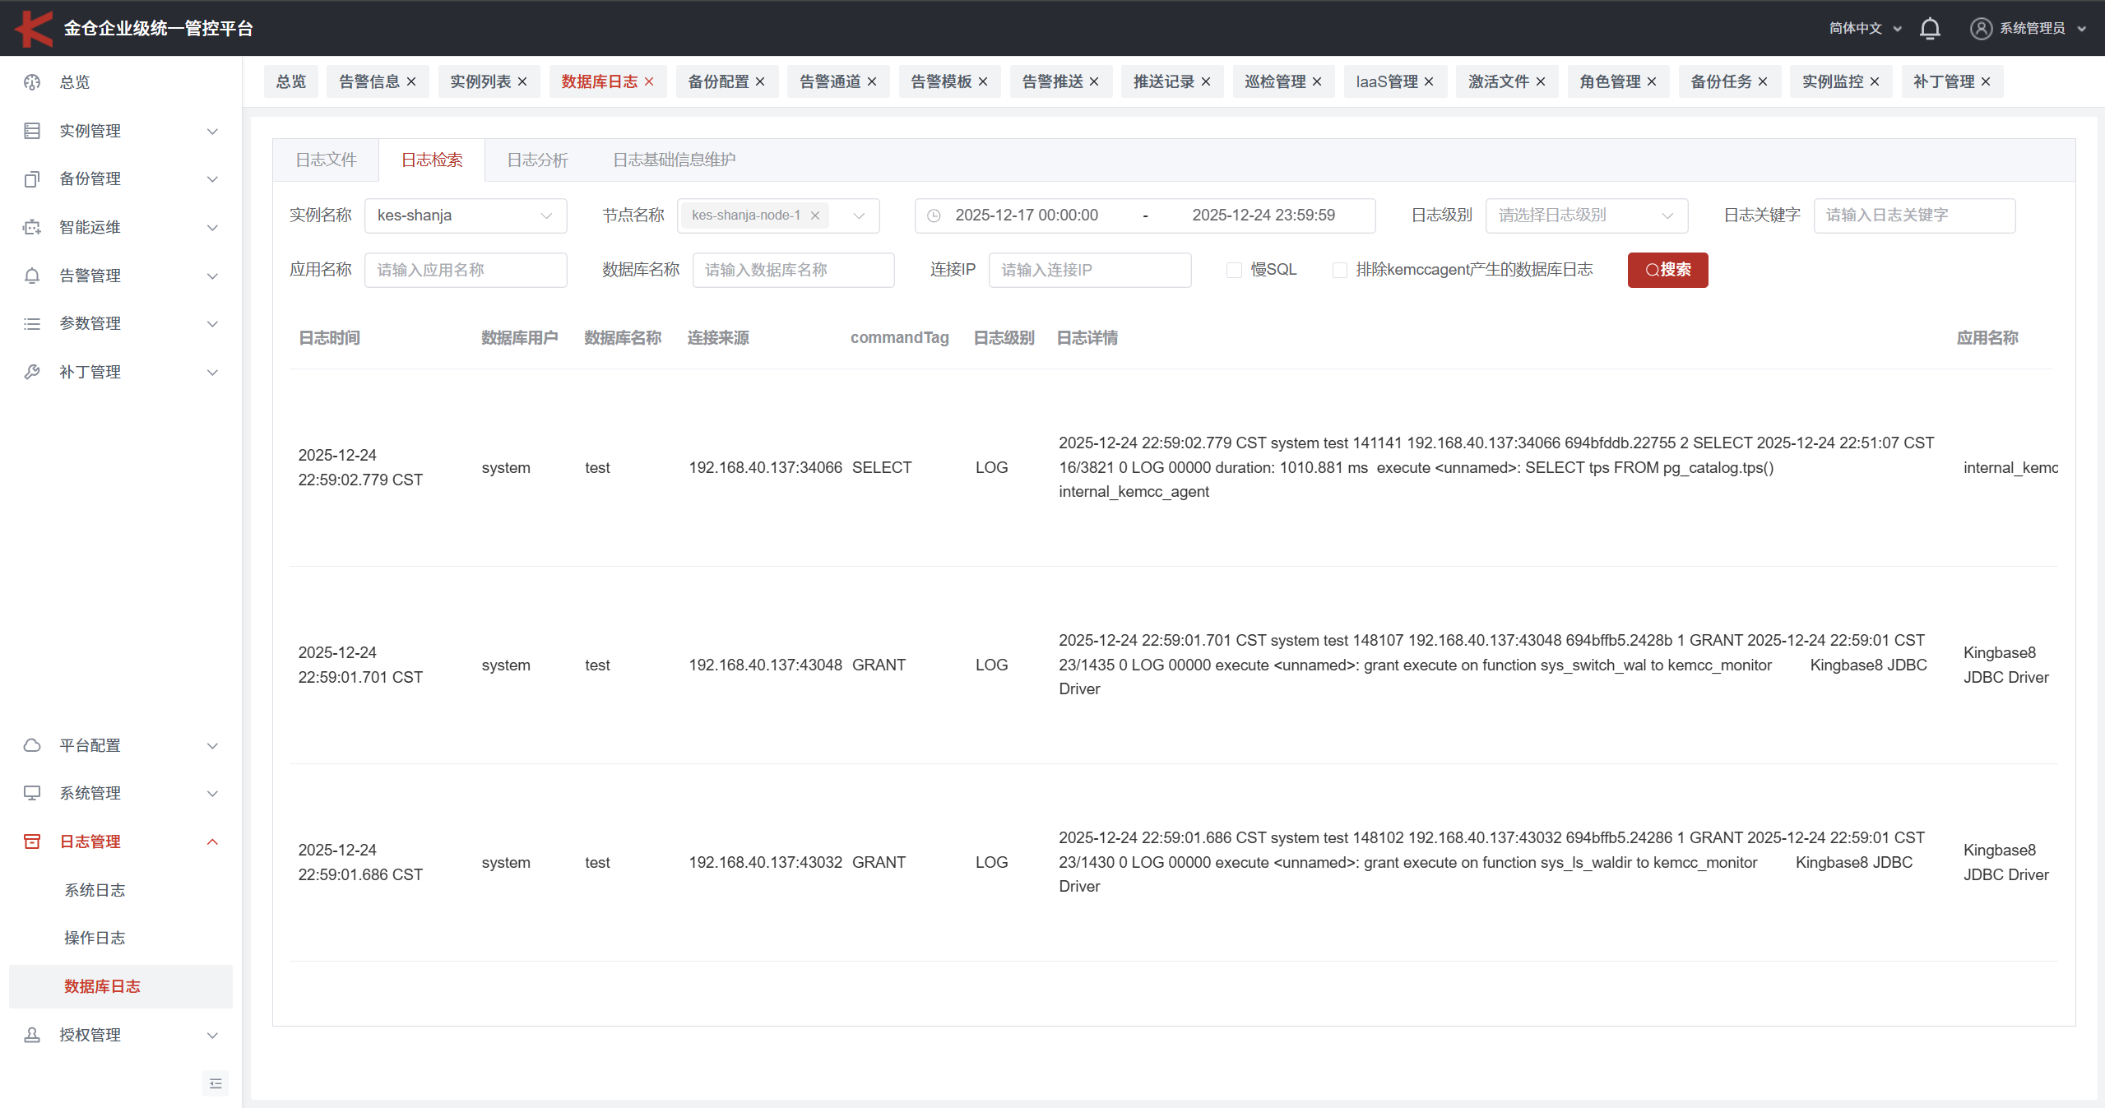Close the 补丁管理 tab via X icon
Viewport: 2105px width, 1108px height.
click(1986, 81)
